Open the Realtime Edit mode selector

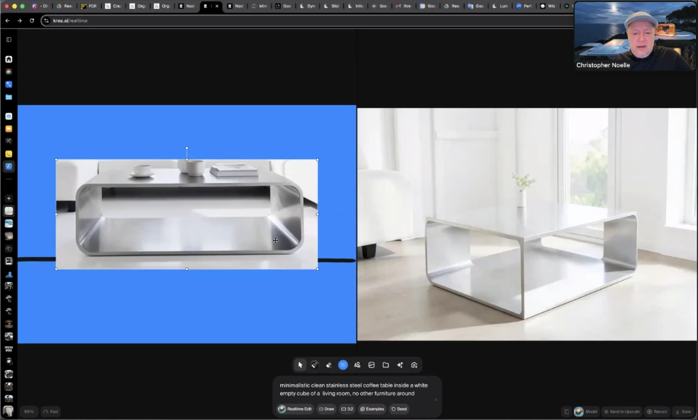pos(295,409)
